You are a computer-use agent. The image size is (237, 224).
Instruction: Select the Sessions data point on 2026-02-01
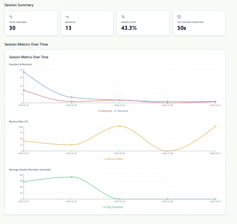pyautogui.click(x=24, y=72)
